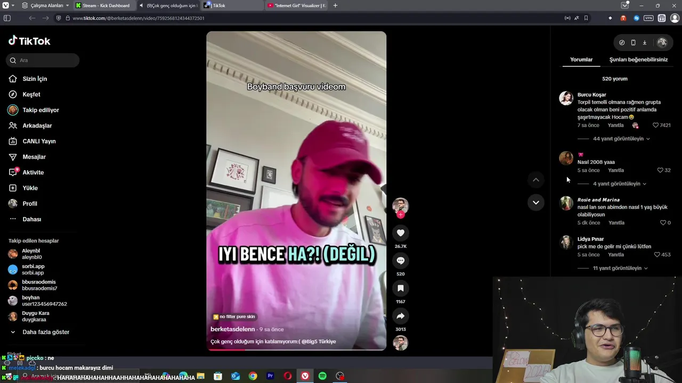Go to Keşfet page

click(31, 94)
